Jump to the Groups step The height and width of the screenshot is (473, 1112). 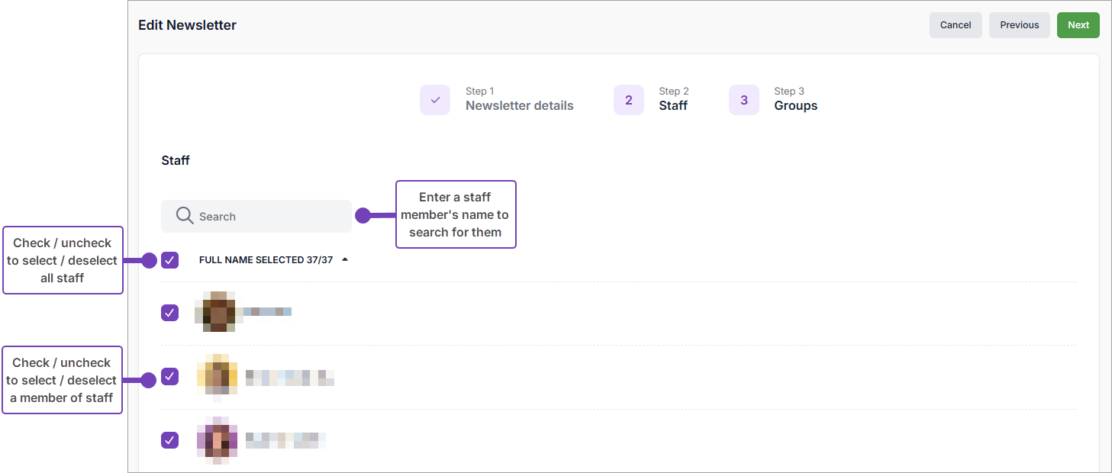[795, 105]
